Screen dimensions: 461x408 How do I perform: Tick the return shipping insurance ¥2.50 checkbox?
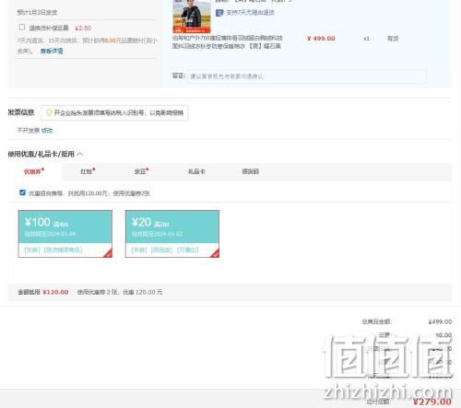coord(22,27)
